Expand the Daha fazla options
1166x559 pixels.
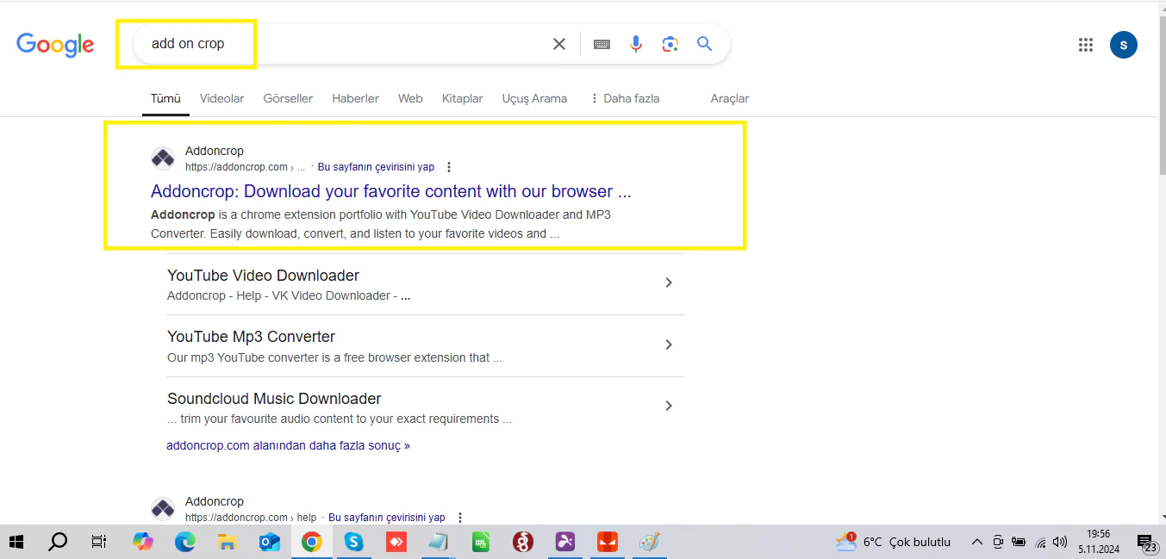point(625,98)
